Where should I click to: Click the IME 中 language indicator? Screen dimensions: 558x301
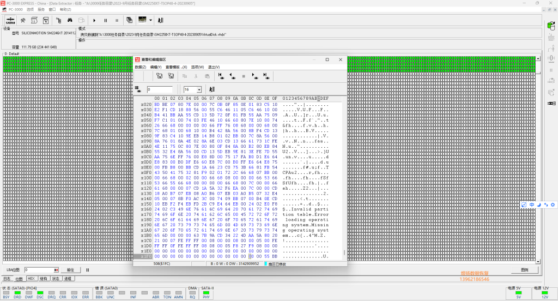coord(532,205)
